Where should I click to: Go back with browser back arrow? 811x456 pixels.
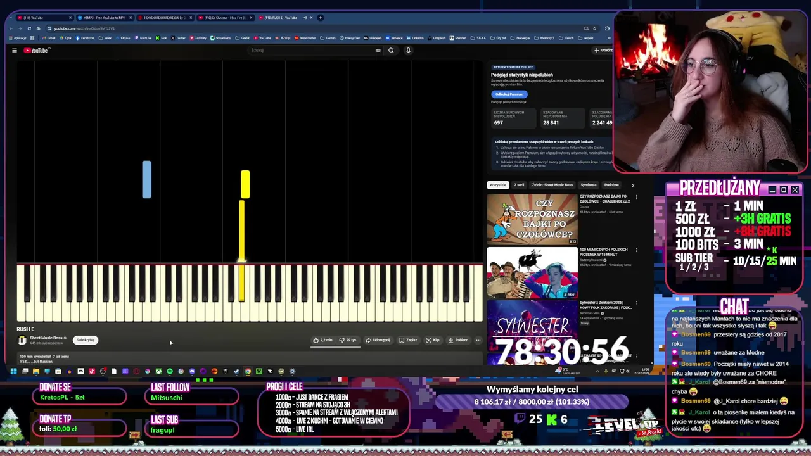[11, 28]
